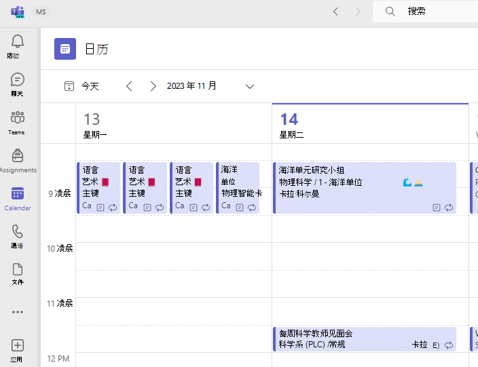Image resolution: width=478 pixels, height=367 pixels.
Task: Click the Microsoft Teams logo
Action: click(x=18, y=12)
